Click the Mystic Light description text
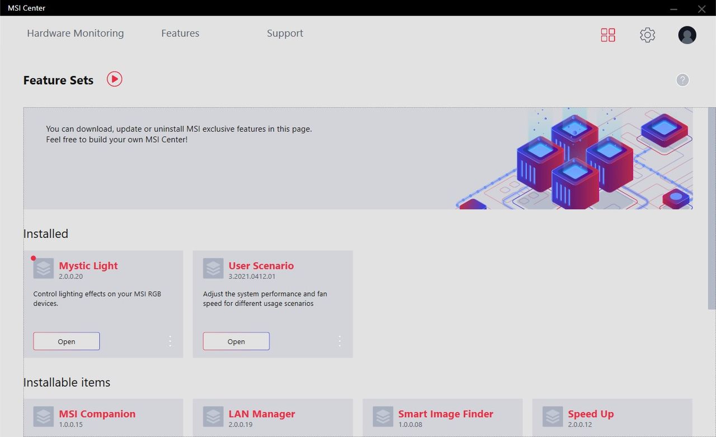Viewport: 716px width, 437px height. pos(97,299)
